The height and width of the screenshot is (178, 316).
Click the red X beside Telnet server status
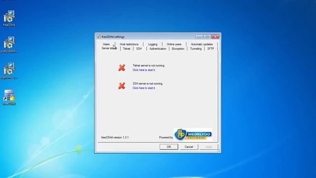[x=122, y=68]
